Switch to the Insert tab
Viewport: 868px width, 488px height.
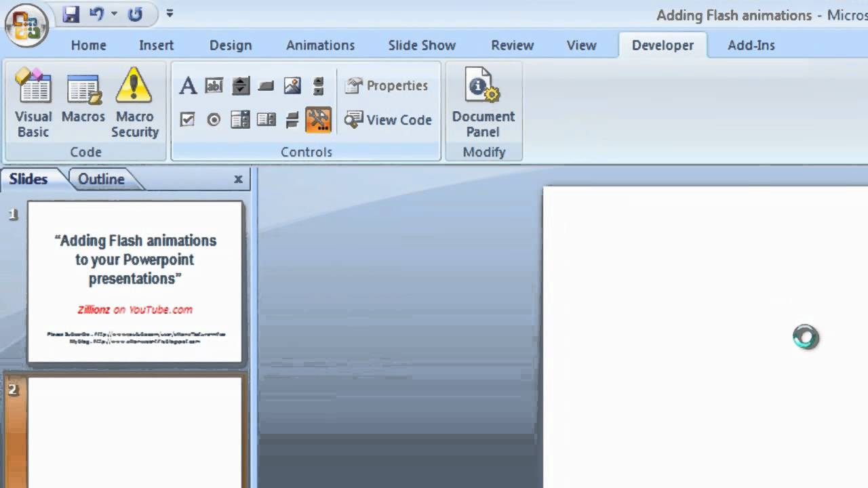pyautogui.click(x=157, y=45)
